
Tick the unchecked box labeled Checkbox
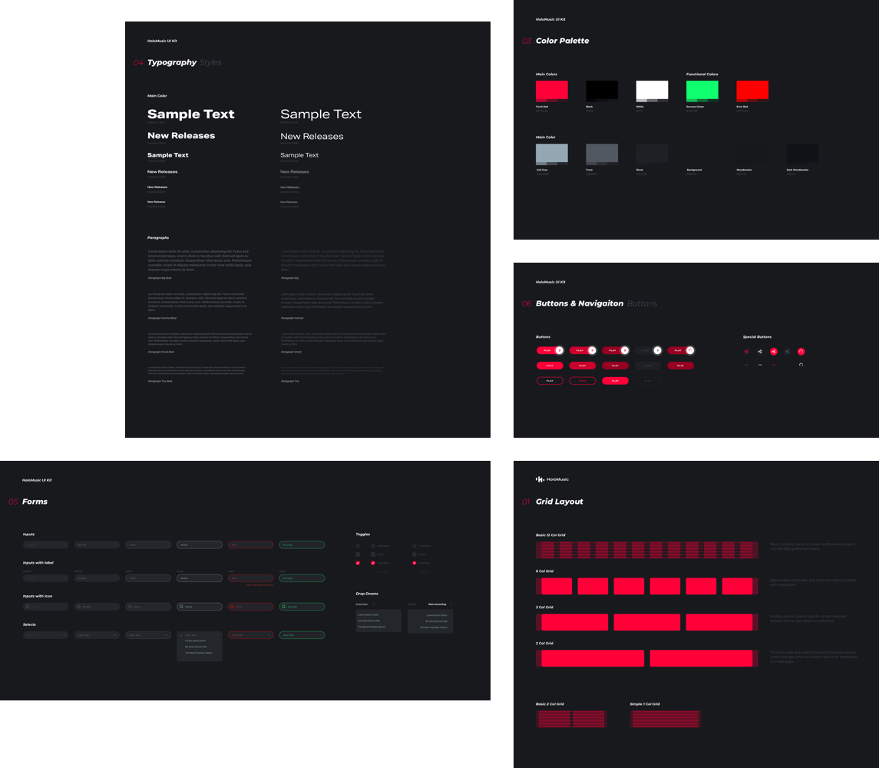click(x=373, y=545)
